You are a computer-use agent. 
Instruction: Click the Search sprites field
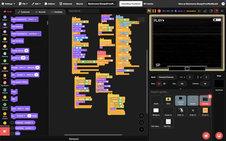(x=181, y=92)
